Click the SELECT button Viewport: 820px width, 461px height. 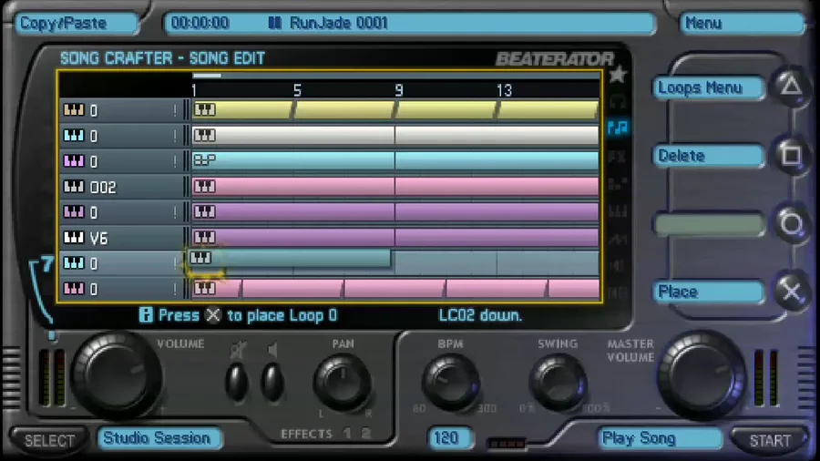49,440
